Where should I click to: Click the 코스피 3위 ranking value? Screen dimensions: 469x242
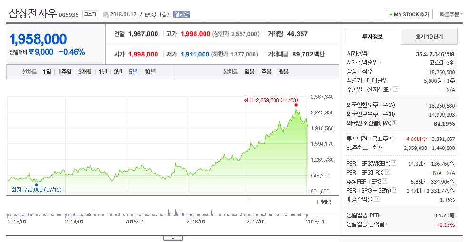(x=442, y=63)
